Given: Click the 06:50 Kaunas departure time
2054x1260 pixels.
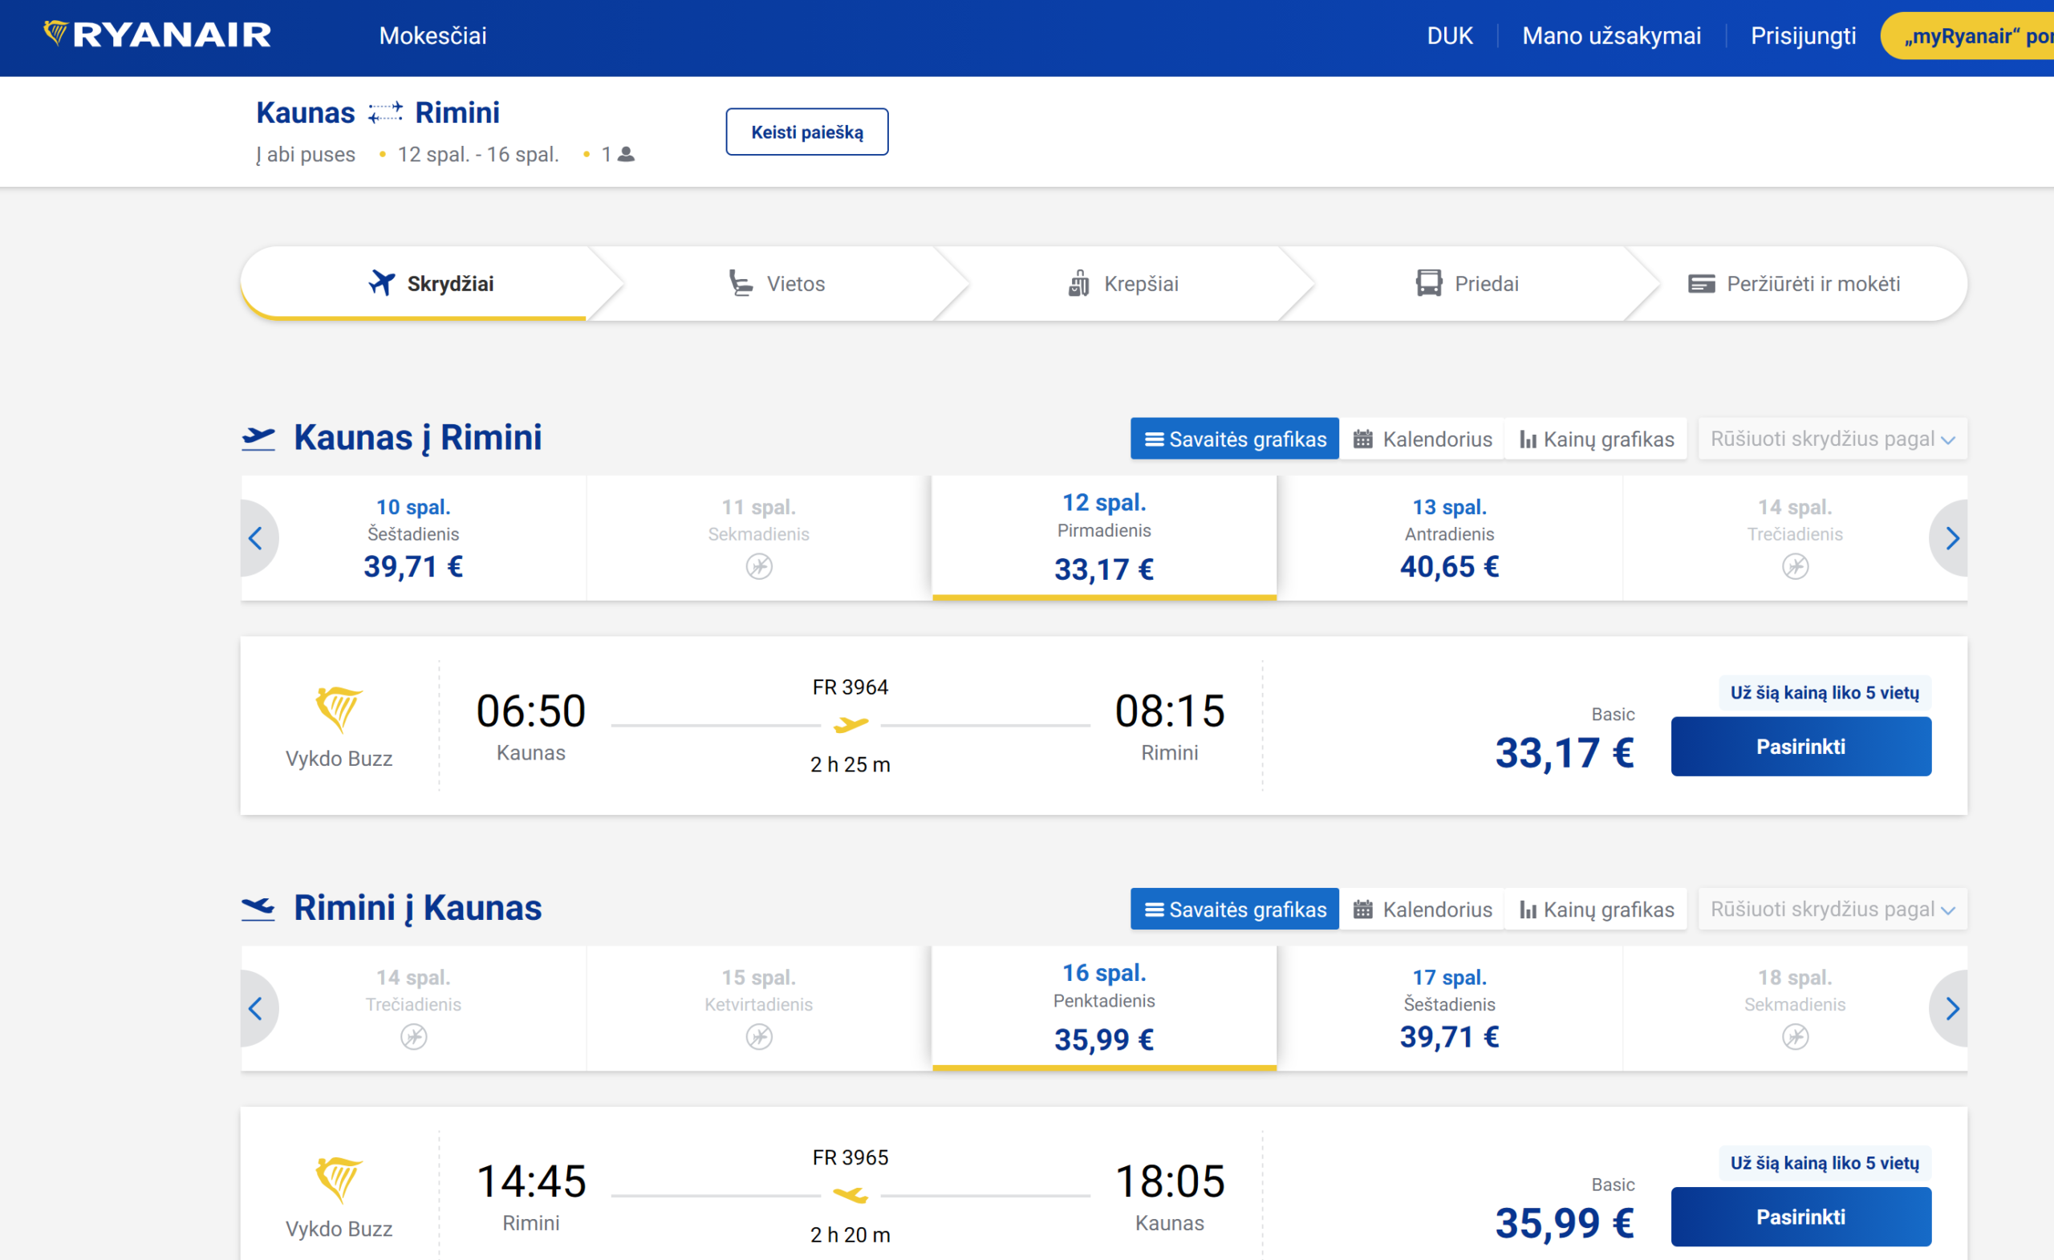Looking at the screenshot, I should [x=531, y=711].
